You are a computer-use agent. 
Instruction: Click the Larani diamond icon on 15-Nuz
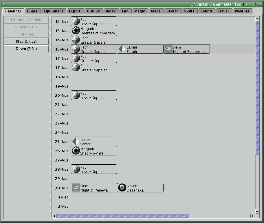pyautogui.click(x=122, y=49)
